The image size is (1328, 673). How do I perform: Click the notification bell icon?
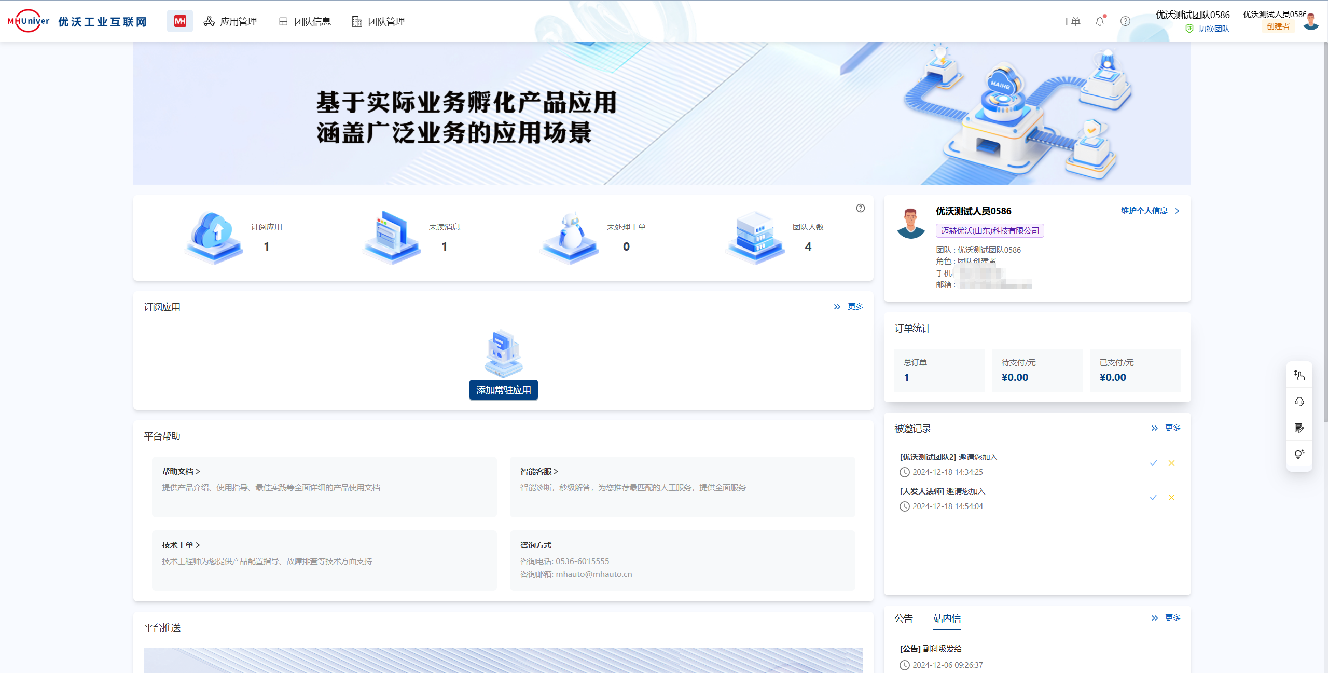pos(1099,21)
